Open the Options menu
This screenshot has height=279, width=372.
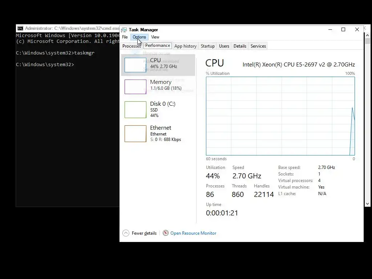(x=139, y=37)
